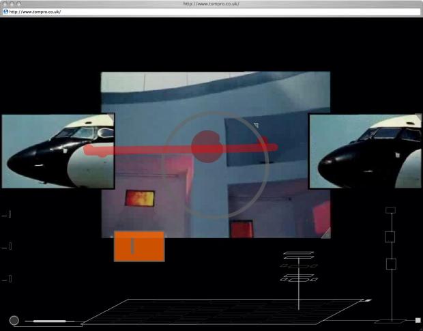423x331 pixels.
Task: Click the orange rectangle below the center video
Action: coord(139,246)
